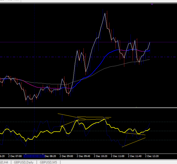Click the '2 Dec 10:20' time axis label
The height and width of the screenshot is (164, 177).
(101, 156)
